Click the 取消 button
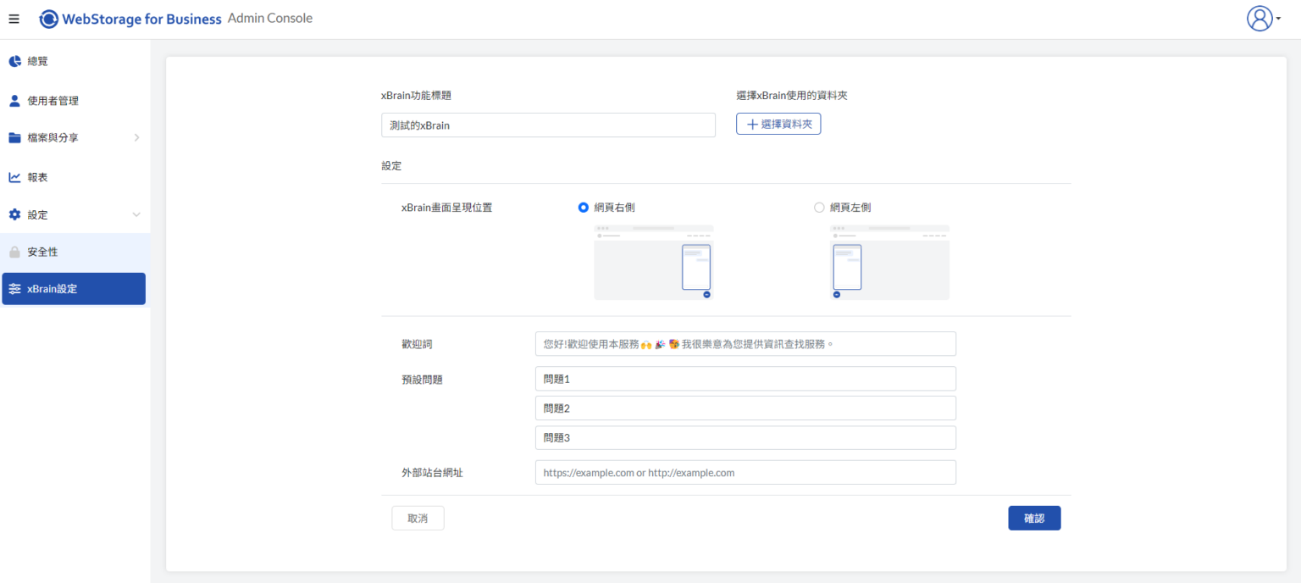Viewport: 1301px width, 583px height. (418, 519)
